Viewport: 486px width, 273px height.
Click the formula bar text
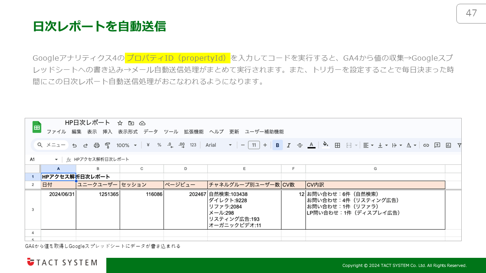pyautogui.click(x=101, y=159)
